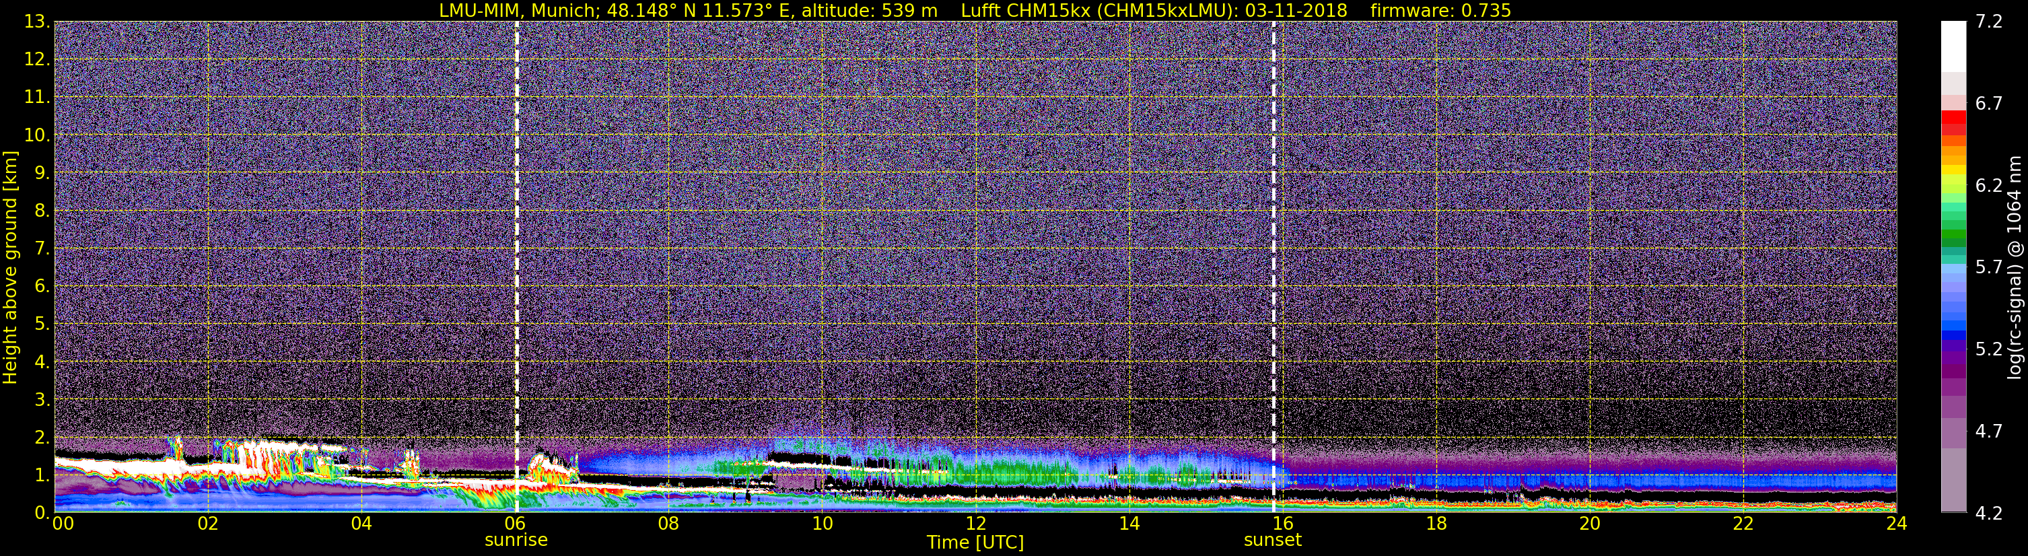Click the date 03-11-2018 in the title
This screenshot has width=2028, height=556.
1296,10
